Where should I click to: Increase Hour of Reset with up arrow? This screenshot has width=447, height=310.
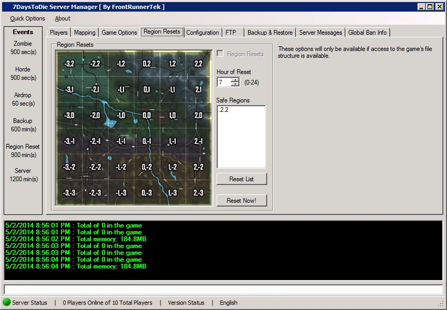coord(235,80)
